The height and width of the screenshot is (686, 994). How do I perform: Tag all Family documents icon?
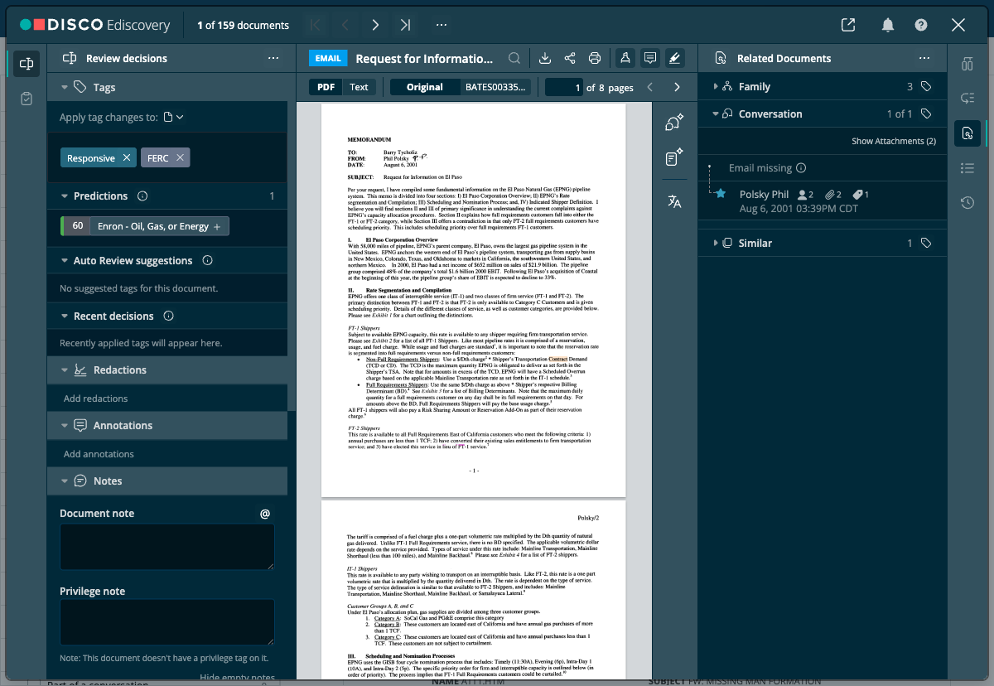click(x=926, y=86)
